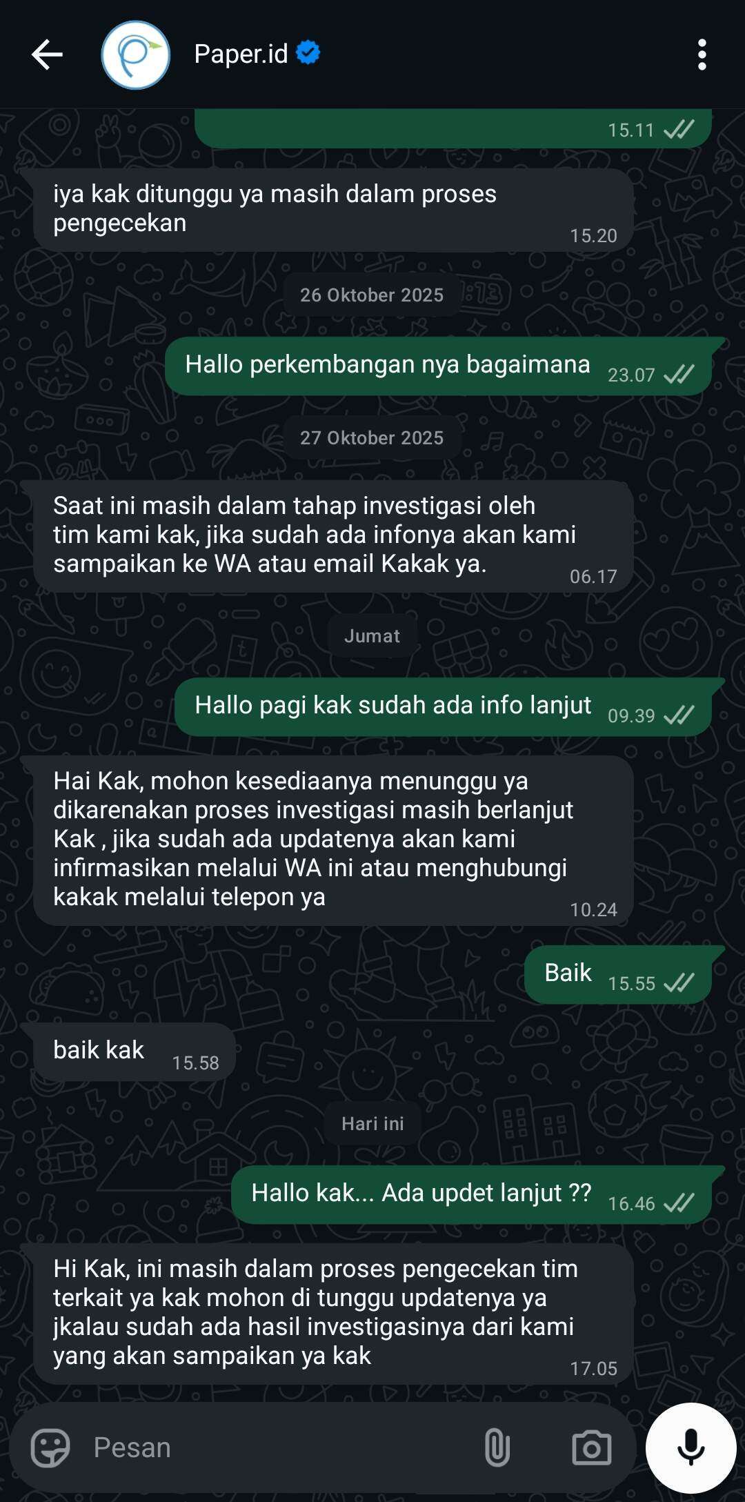Viewport: 745px width, 1502px height.
Task: Select message starting "Saat ini masih dalam tahap"
Action: click(x=333, y=536)
